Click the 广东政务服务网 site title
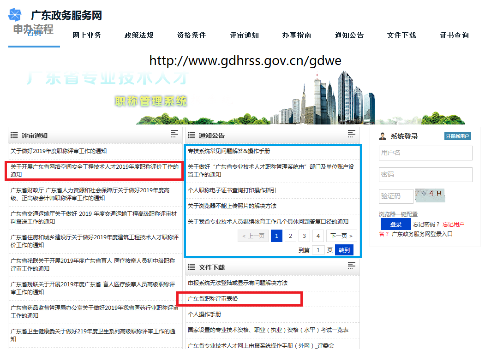This screenshot has width=503, height=349. pos(66,15)
